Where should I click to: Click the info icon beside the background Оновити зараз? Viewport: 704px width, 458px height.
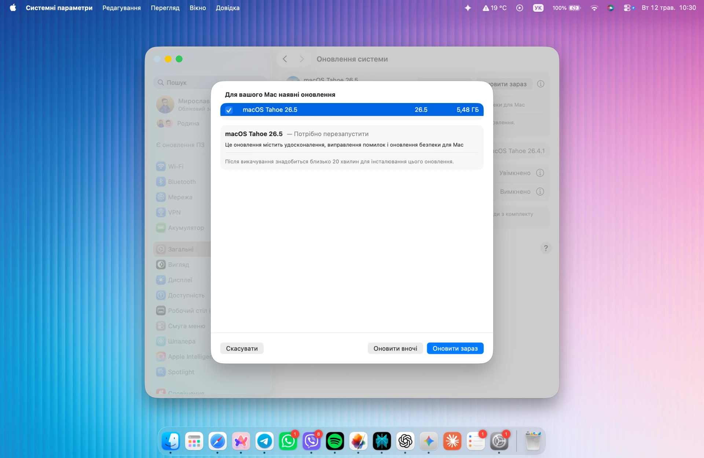point(540,84)
